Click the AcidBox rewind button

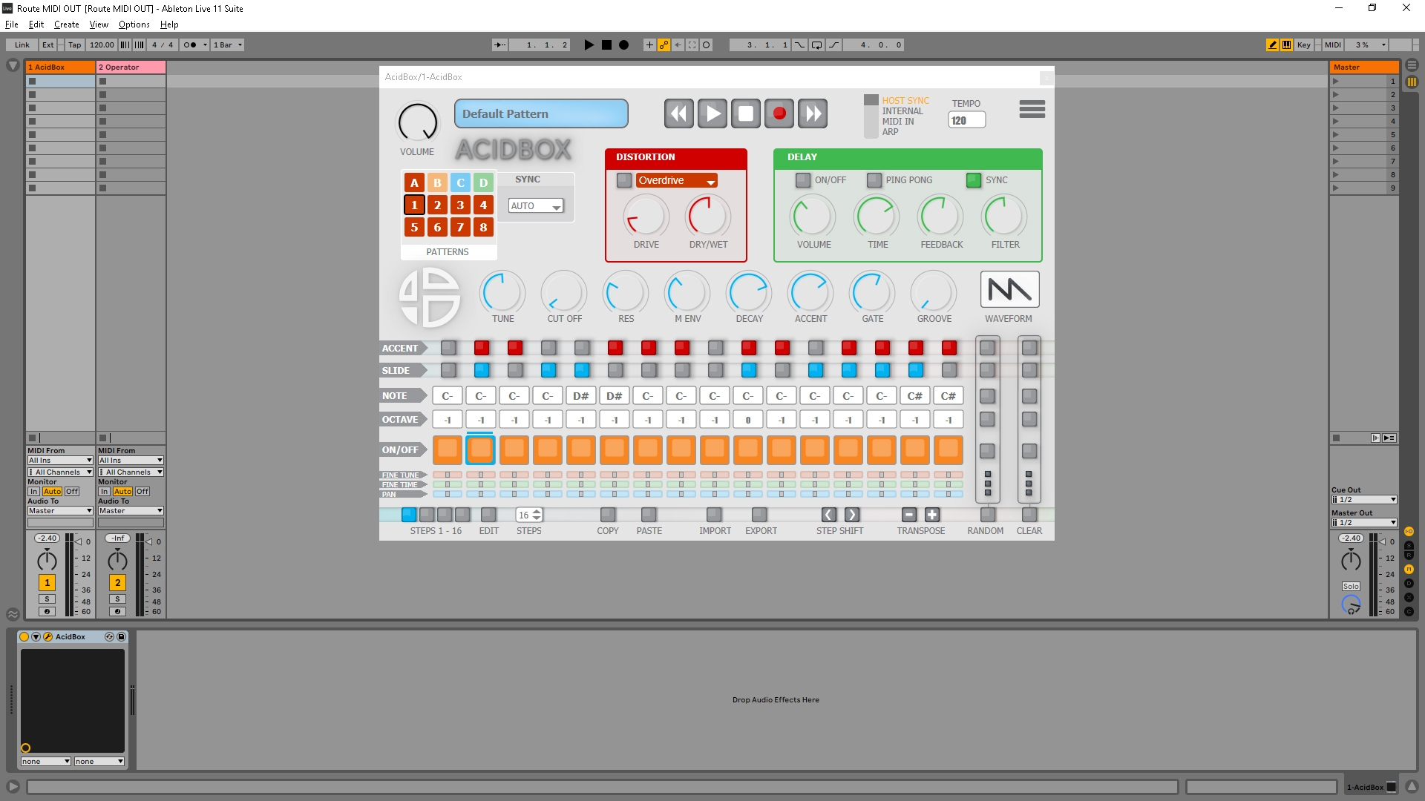click(x=678, y=113)
